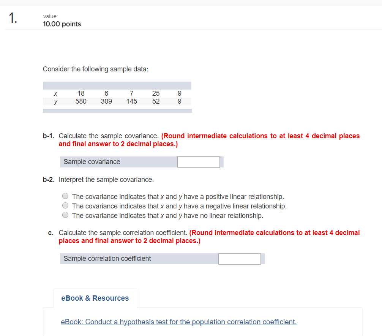
Task: Click the table cell containing 25
Action: pos(156,93)
